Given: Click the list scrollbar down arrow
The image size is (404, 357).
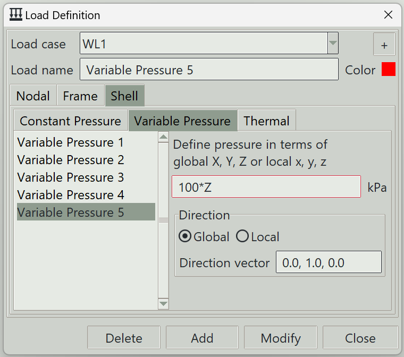Looking at the screenshot, I should 163,304.
